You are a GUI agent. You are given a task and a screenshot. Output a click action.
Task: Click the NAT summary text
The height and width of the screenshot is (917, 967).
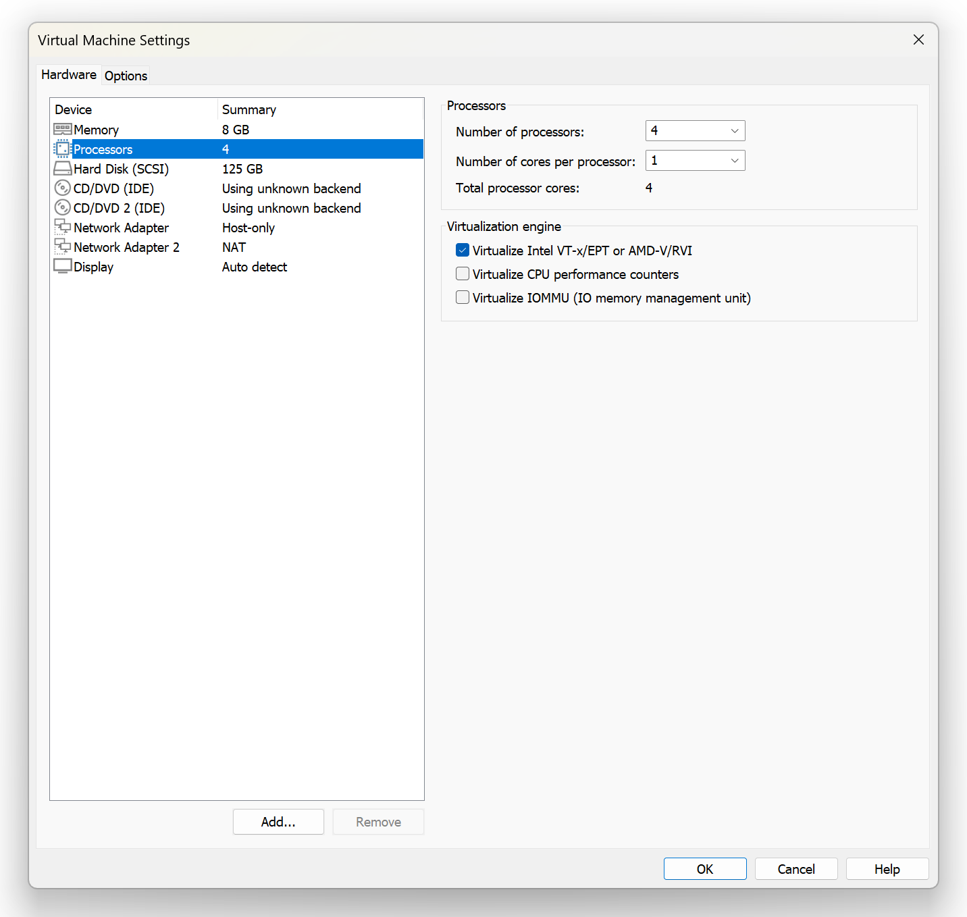click(234, 247)
